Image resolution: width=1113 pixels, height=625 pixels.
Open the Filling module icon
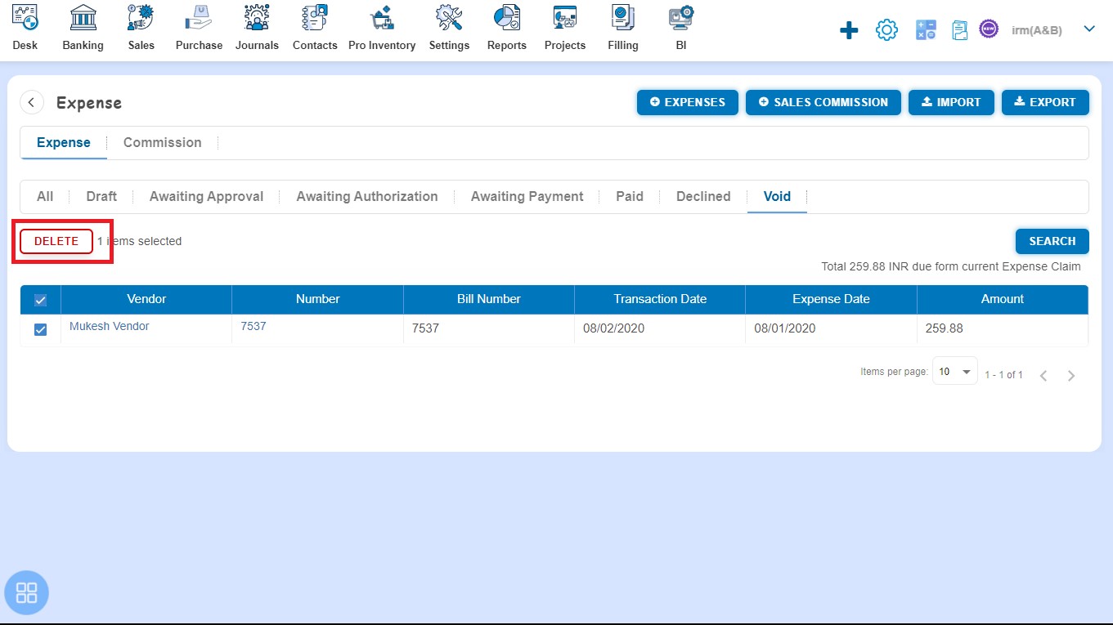pos(623,18)
